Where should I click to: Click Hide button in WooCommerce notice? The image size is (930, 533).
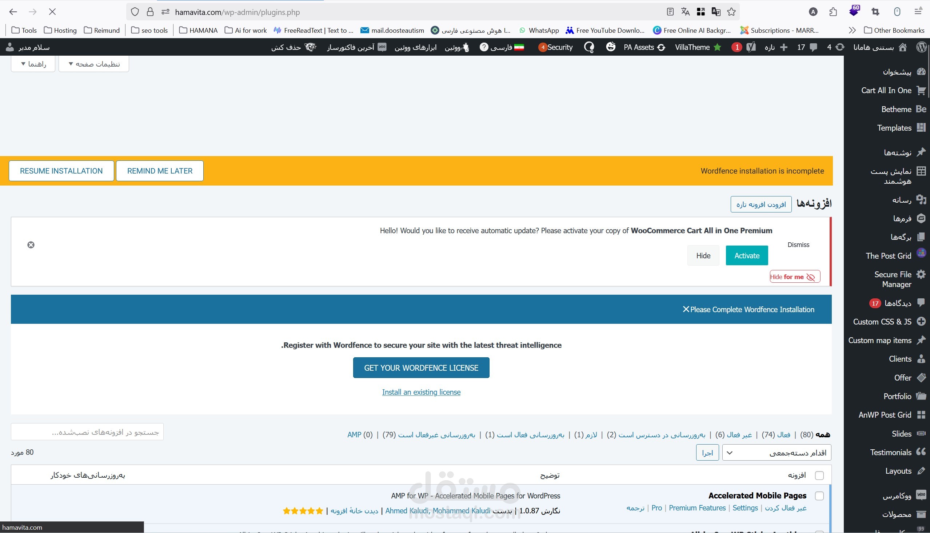[703, 255]
